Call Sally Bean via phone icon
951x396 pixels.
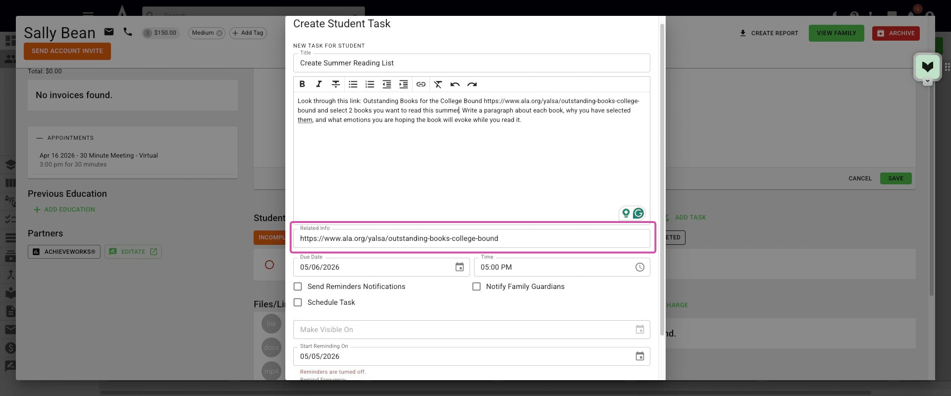tap(128, 32)
